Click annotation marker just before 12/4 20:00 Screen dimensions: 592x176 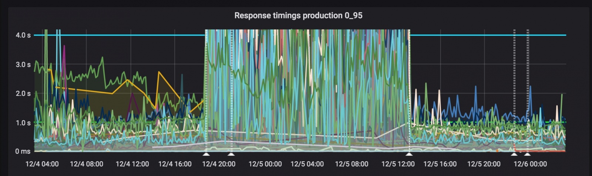[206, 153]
